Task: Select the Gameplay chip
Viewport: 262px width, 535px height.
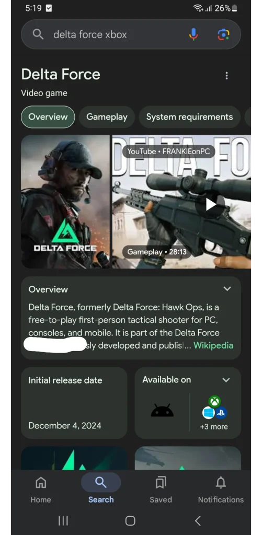Action: click(x=107, y=117)
